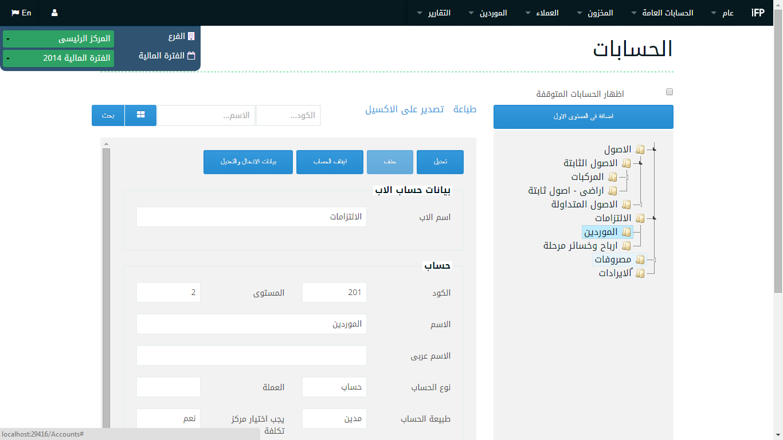
Task: Click the مركز تكلفة field showing نعم
Action: [x=169, y=418]
